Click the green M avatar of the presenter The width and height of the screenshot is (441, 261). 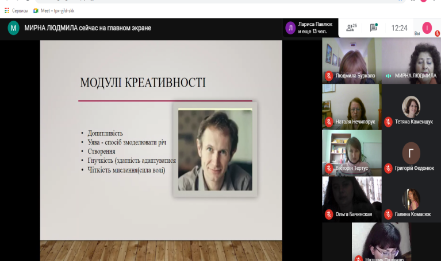[x=13, y=28]
